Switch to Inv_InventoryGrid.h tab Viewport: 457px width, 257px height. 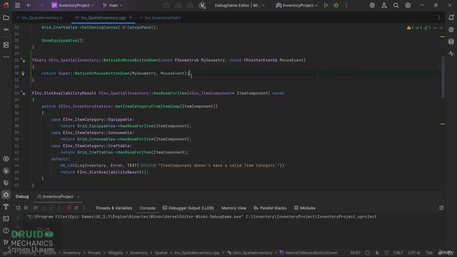point(162,18)
